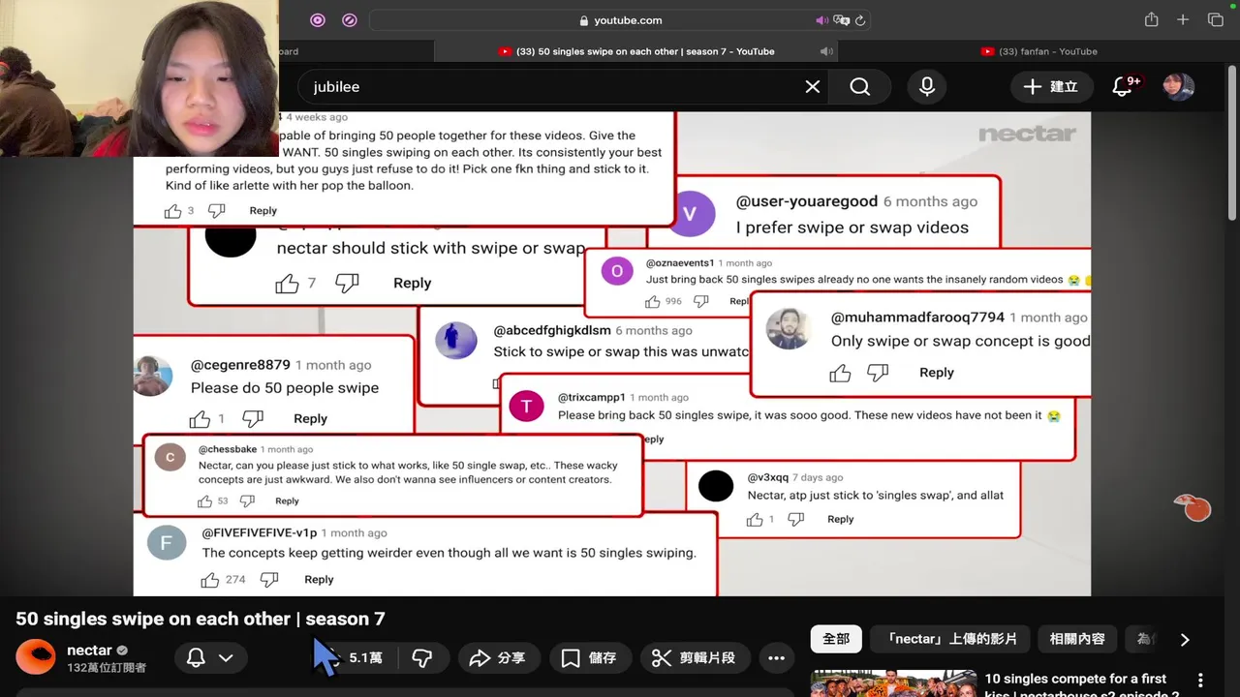
Task: Click the second purple Safari extension icon
Action: pos(350,20)
